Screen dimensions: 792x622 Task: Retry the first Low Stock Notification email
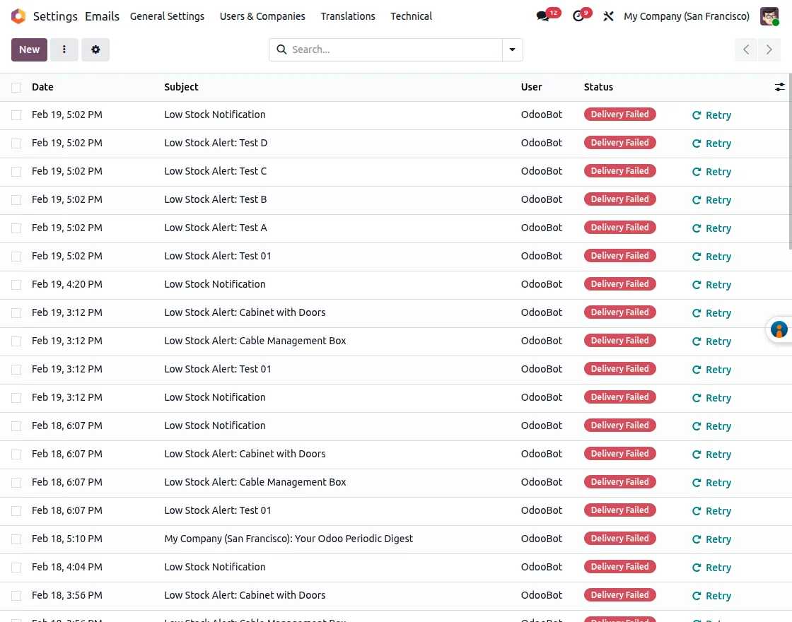[711, 115]
